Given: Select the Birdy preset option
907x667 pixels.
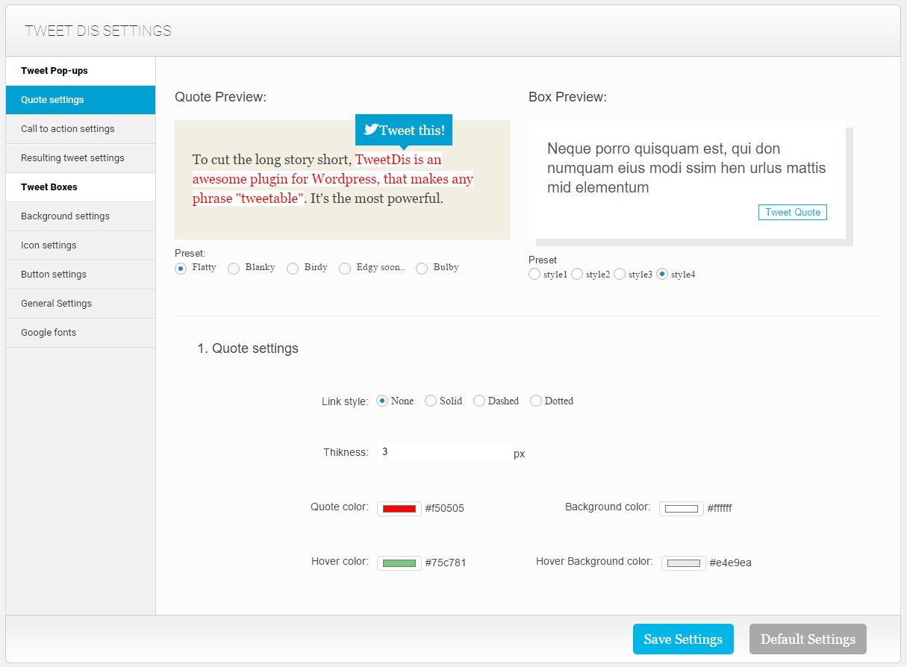Looking at the screenshot, I should pos(293,268).
